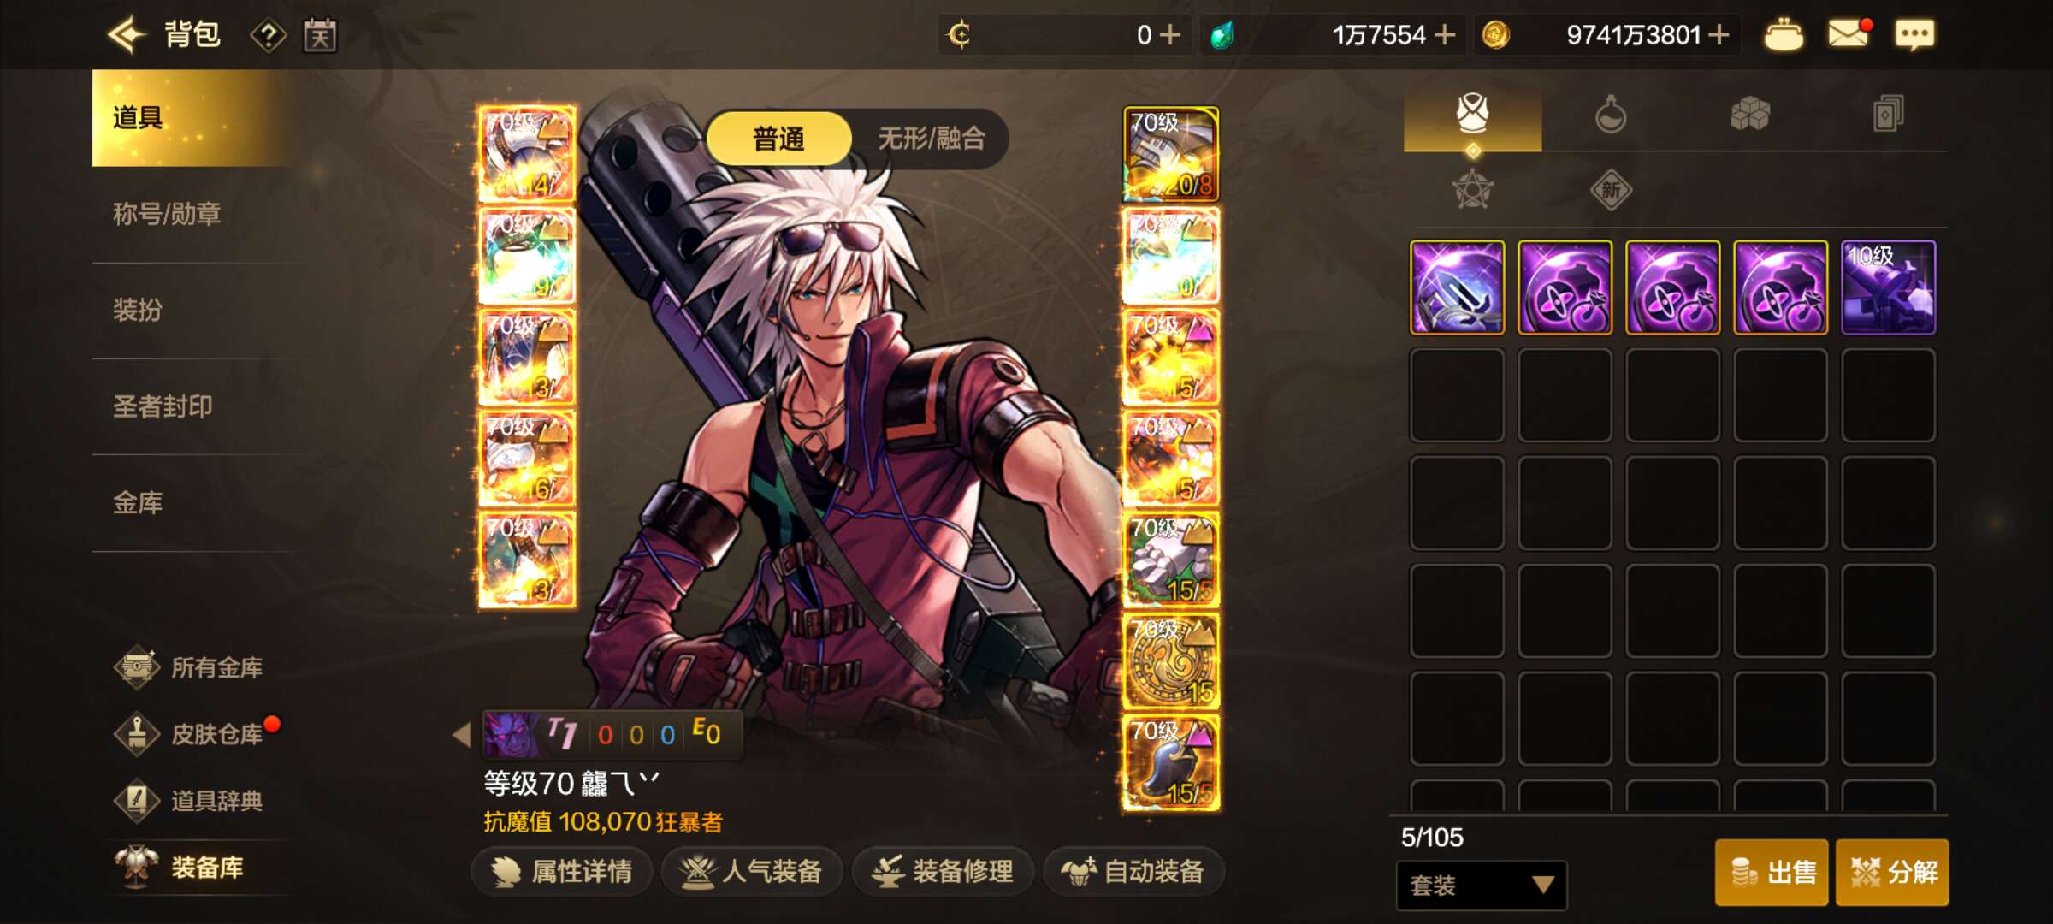Open the chat bubble icon
The width and height of the screenshot is (2053, 924).
point(1914,35)
